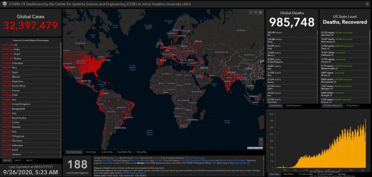The image size is (372, 177).
Task: Select the Admin0 tab
Action: point(7,160)
